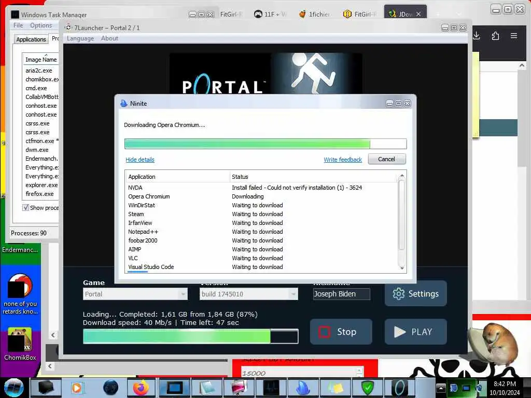
Task: Open Firefox downloads arrow icon
Action: tap(477, 36)
